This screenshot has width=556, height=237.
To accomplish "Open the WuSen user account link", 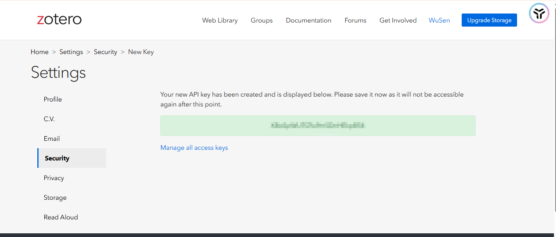I will (439, 20).
